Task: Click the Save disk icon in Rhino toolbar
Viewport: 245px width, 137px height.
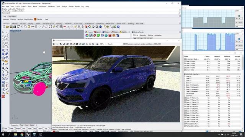Action: coord(11,27)
